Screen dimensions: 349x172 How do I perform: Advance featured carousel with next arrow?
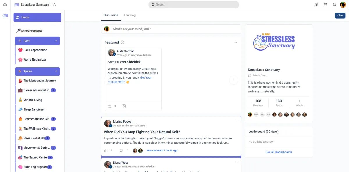point(234,80)
